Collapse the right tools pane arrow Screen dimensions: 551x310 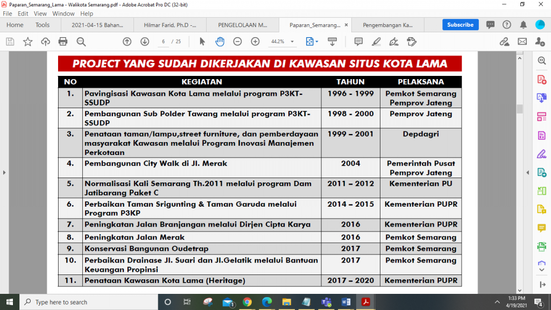[527, 173]
